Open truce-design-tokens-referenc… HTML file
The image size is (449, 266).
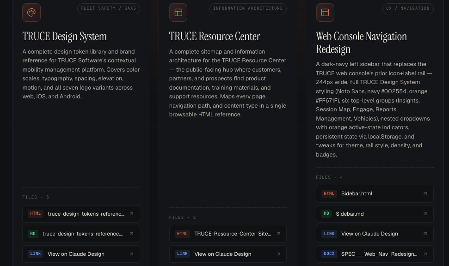(81, 214)
